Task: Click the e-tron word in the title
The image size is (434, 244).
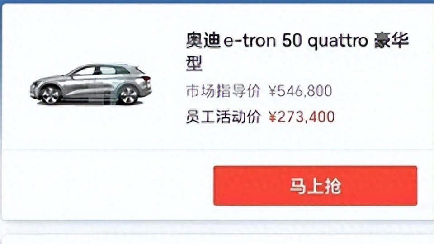Action: [250, 41]
